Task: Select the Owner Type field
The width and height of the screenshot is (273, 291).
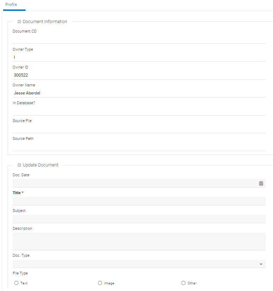Action: click(x=139, y=57)
